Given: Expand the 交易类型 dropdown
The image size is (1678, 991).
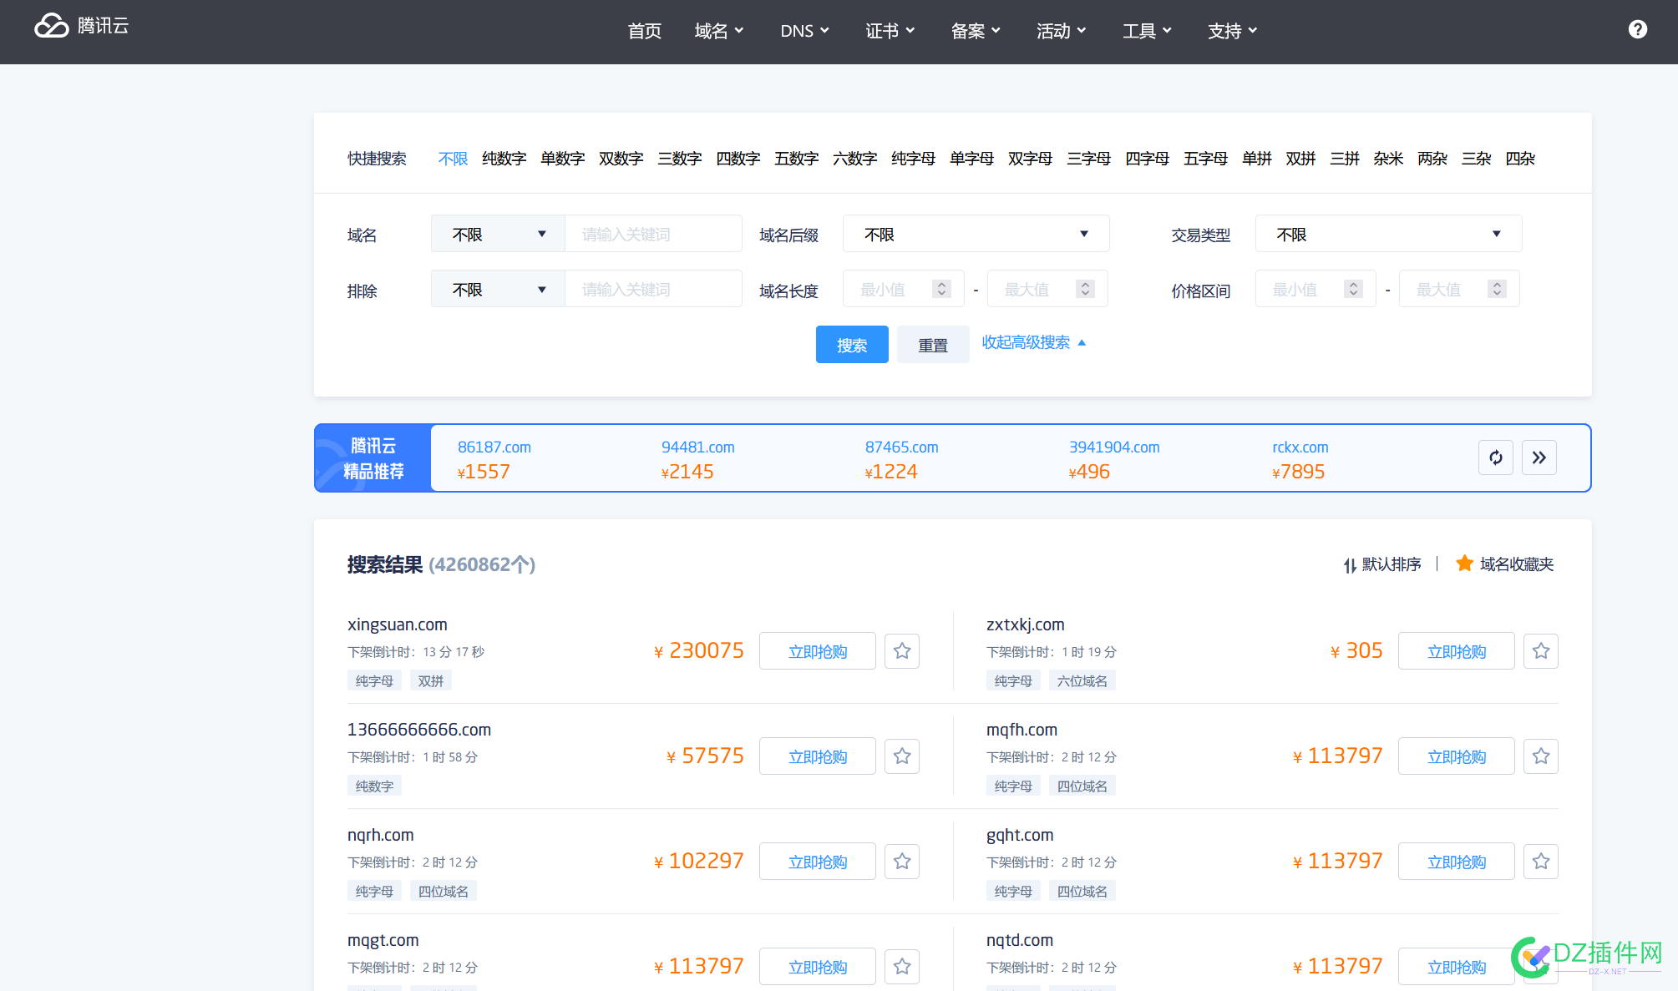Looking at the screenshot, I should 1388,234.
